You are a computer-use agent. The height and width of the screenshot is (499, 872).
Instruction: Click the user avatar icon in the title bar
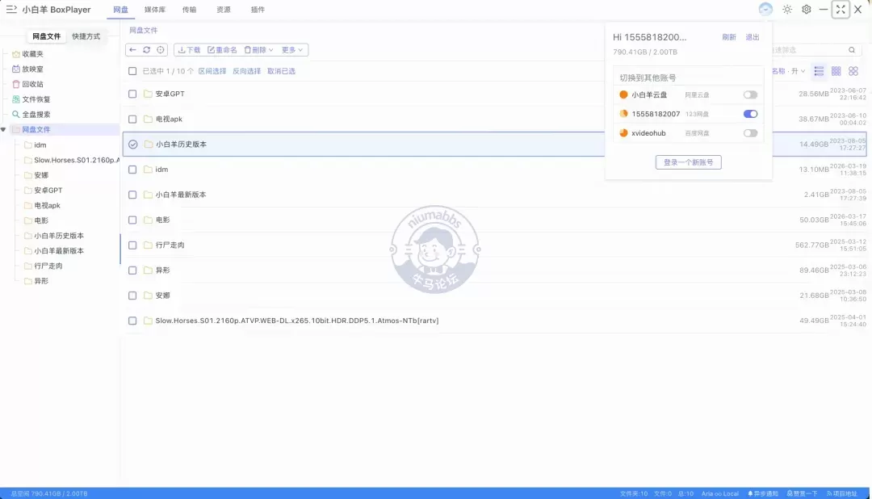(x=765, y=10)
